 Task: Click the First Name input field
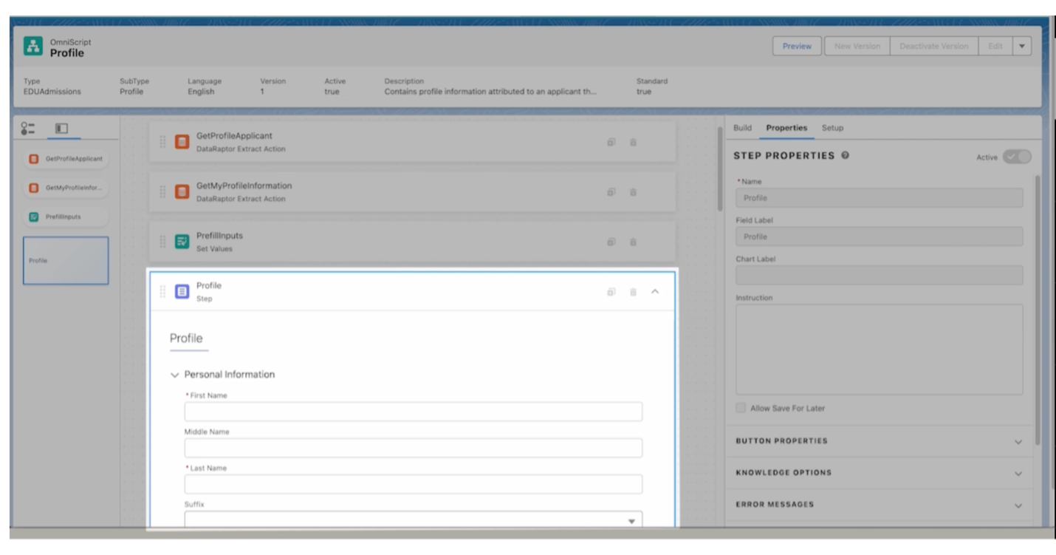(x=413, y=412)
